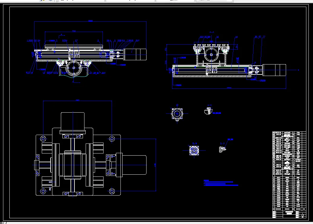The height and width of the screenshot is (224, 313).
Task: Pick the upper-right mounting hole in plan view
Action: 112,139
